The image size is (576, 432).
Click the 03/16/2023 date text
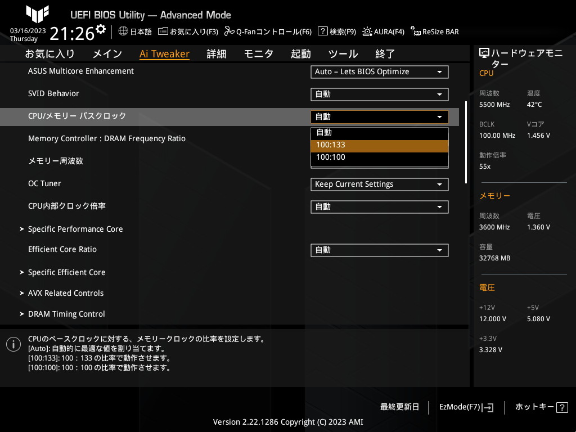coord(28,31)
